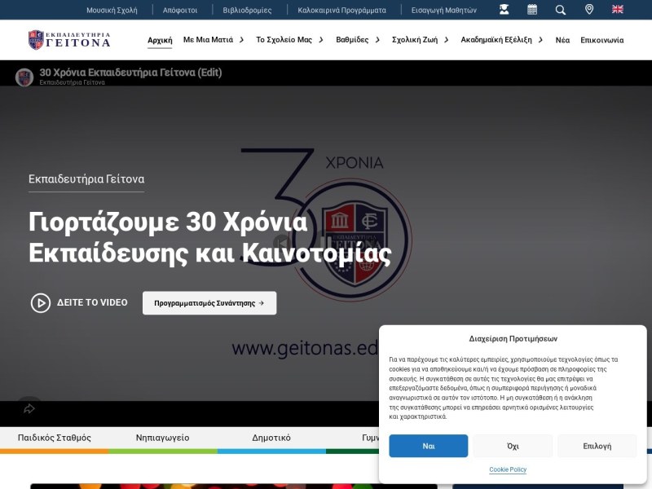The width and height of the screenshot is (652, 489).
Task: Click the video channel avatar icon
Action: pyautogui.click(x=24, y=77)
